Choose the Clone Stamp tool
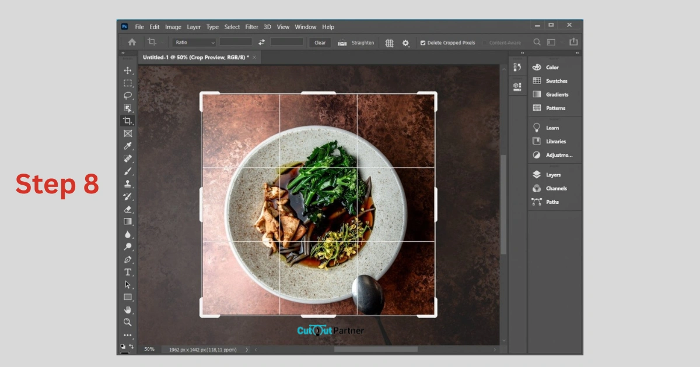700x367 pixels. point(128,184)
